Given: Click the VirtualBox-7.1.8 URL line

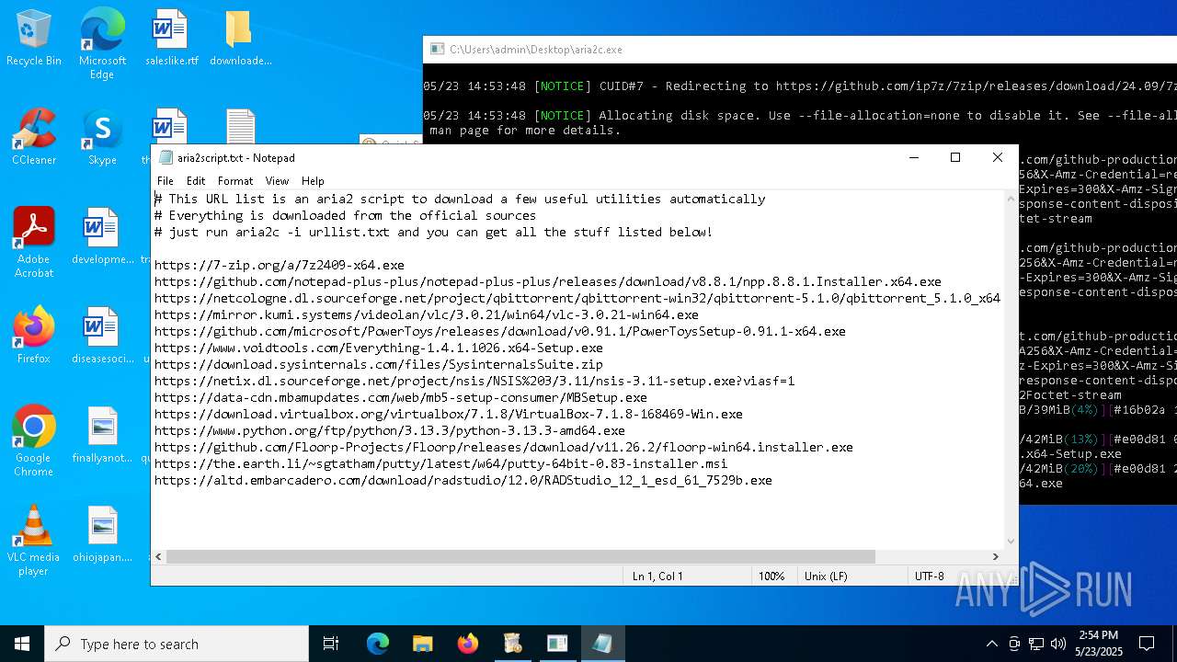Looking at the screenshot, I should pyautogui.click(x=449, y=414).
